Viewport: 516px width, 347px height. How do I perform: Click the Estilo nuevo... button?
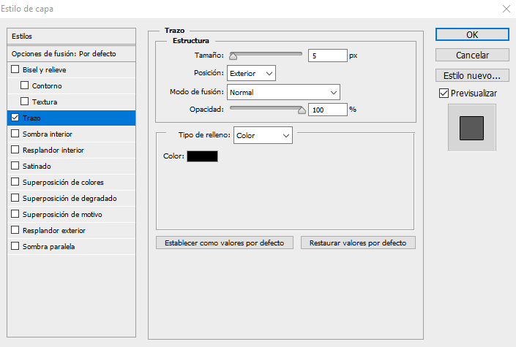click(472, 75)
